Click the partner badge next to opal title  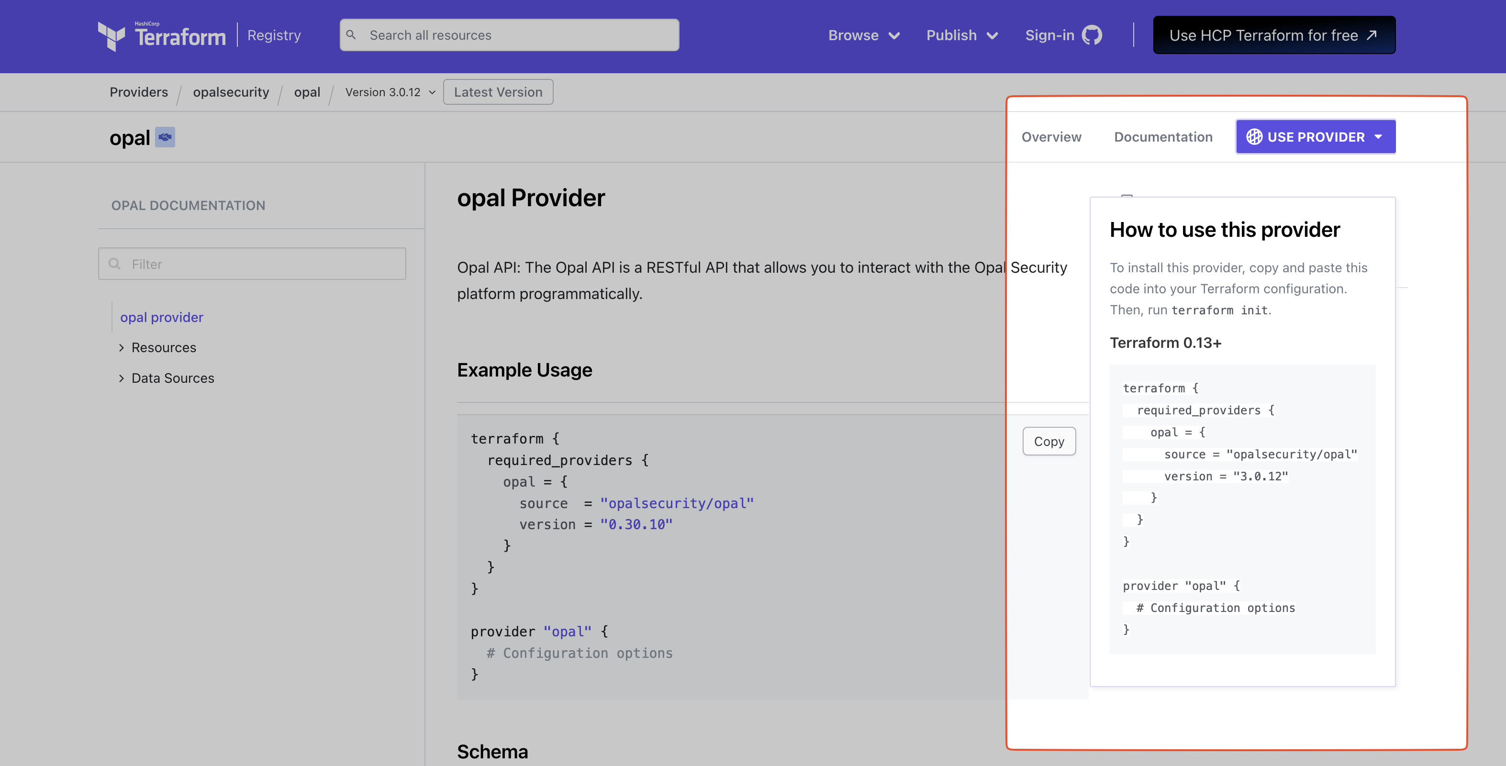tap(165, 137)
